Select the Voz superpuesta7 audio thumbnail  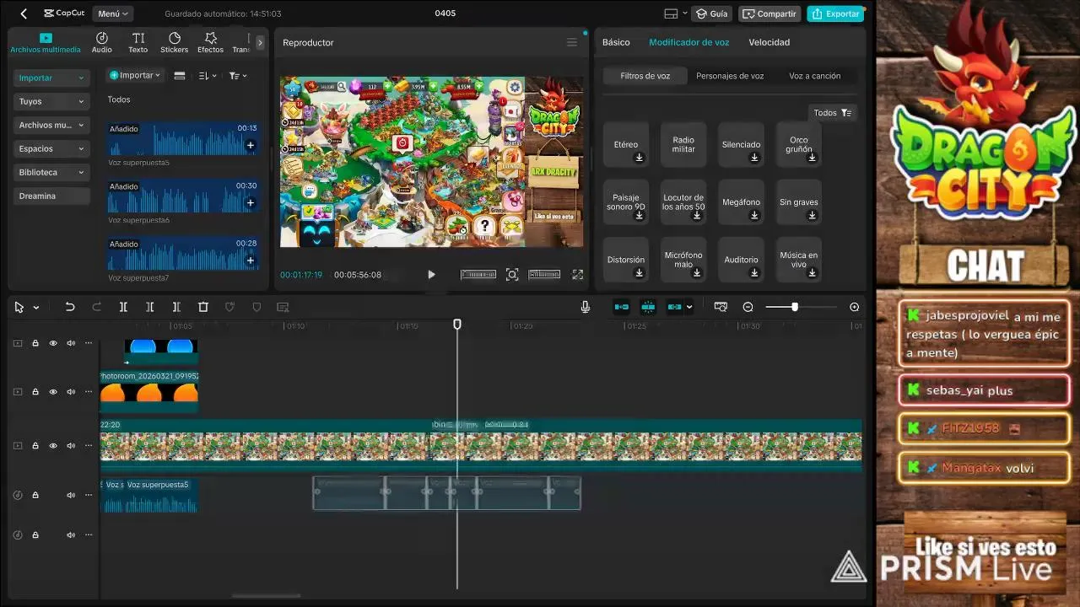coord(183,253)
